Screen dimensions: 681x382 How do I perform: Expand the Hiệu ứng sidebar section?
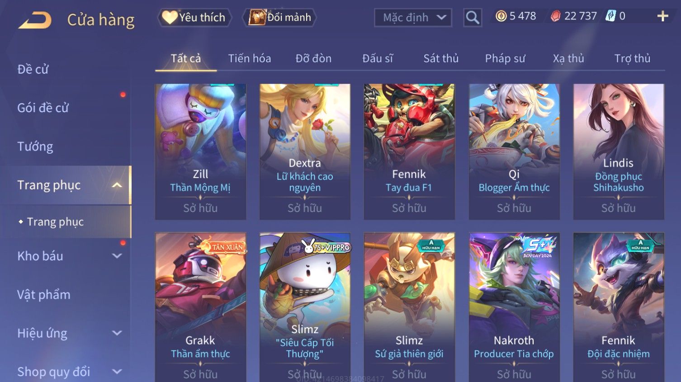pos(117,333)
